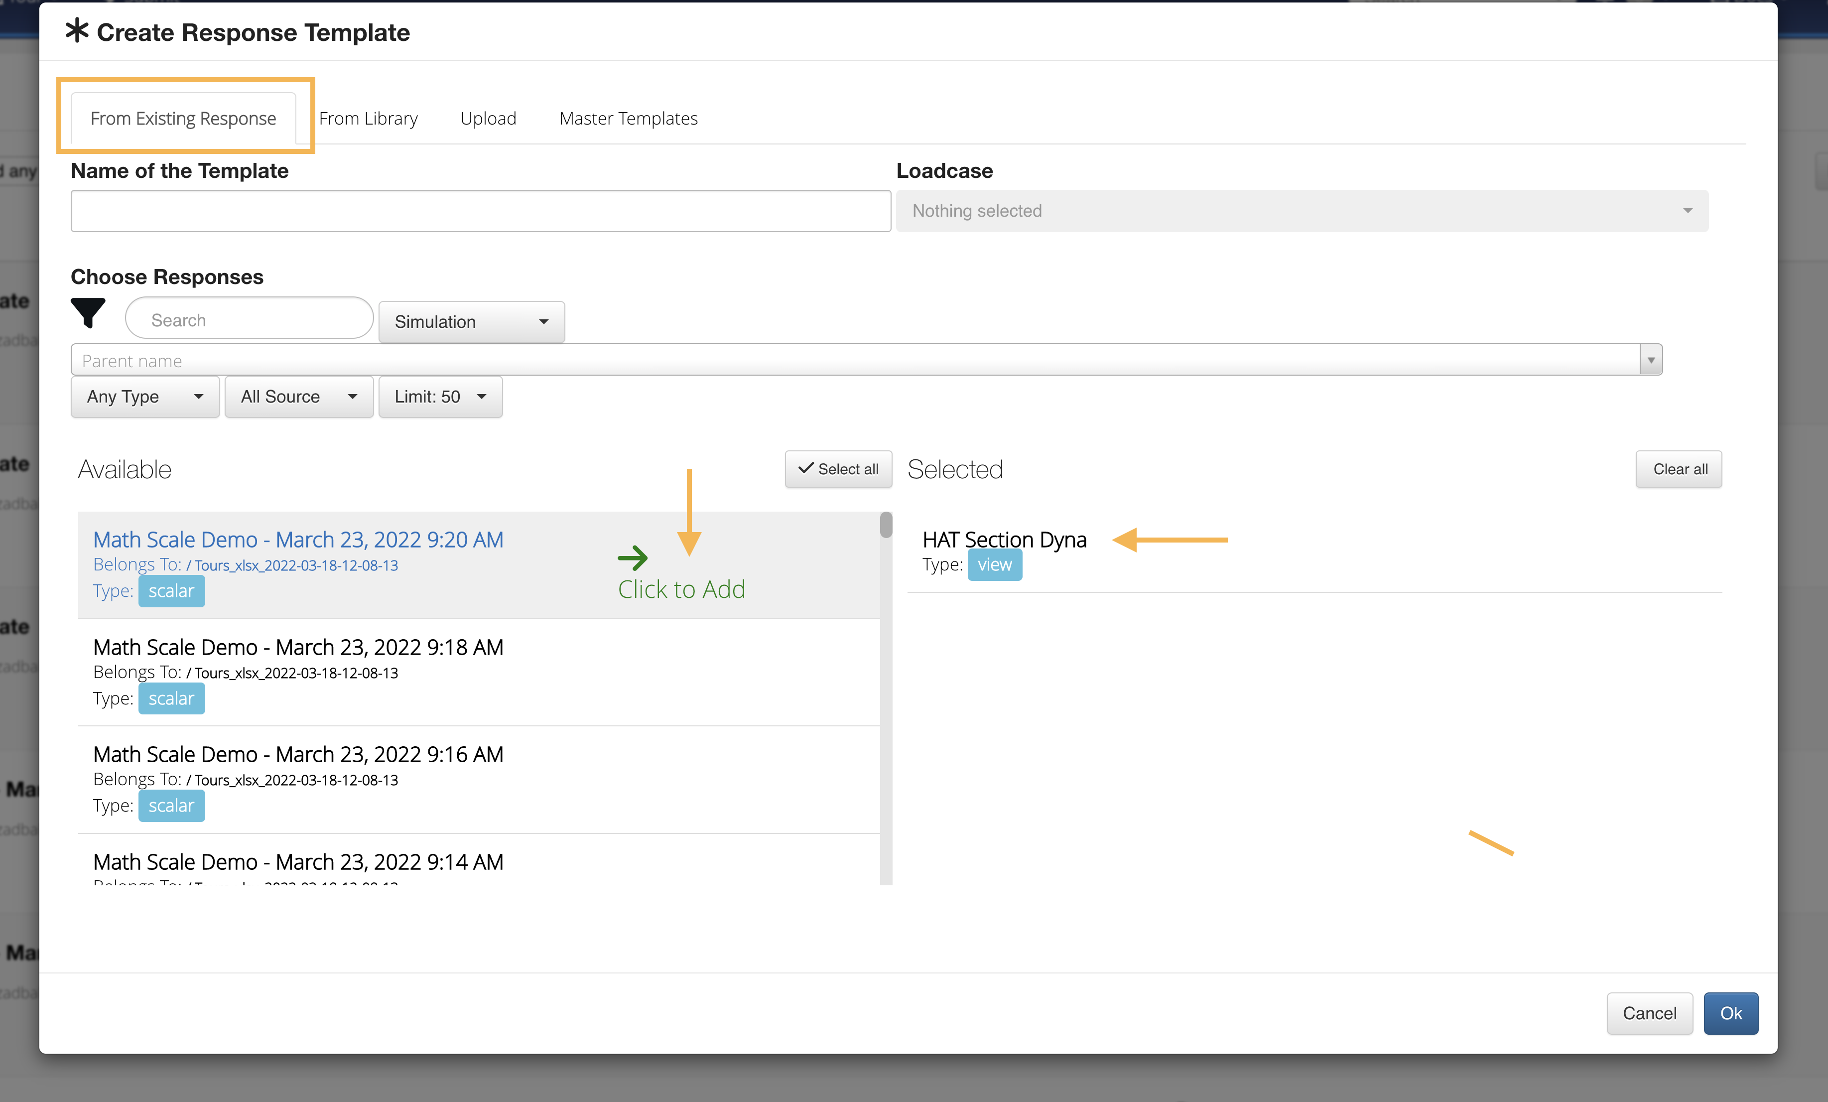
Task: Click the black filter funnel icon
Action: coord(88,312)
